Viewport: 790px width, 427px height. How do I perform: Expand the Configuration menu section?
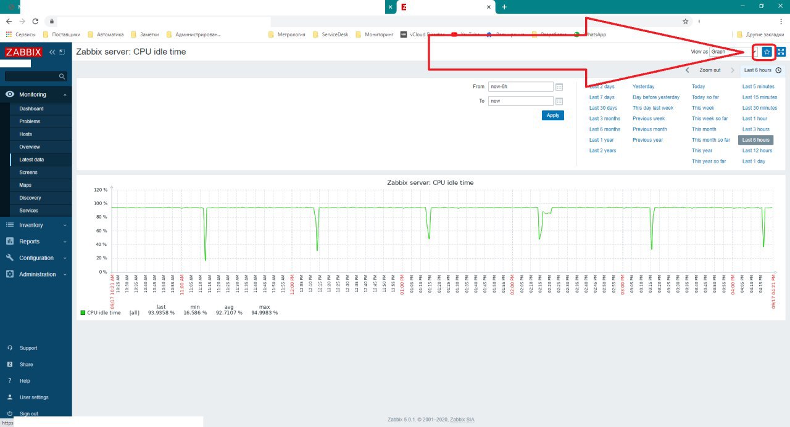tap(36, 258)
